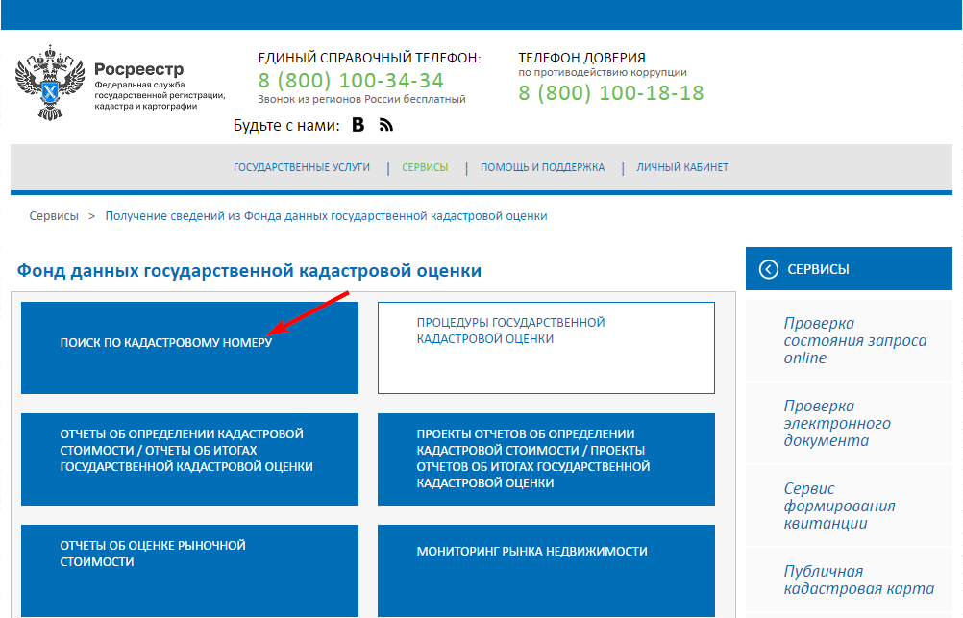963x618 pixels.
Task: Open draft reports on cadastral value tile
Action: [546, 459]
